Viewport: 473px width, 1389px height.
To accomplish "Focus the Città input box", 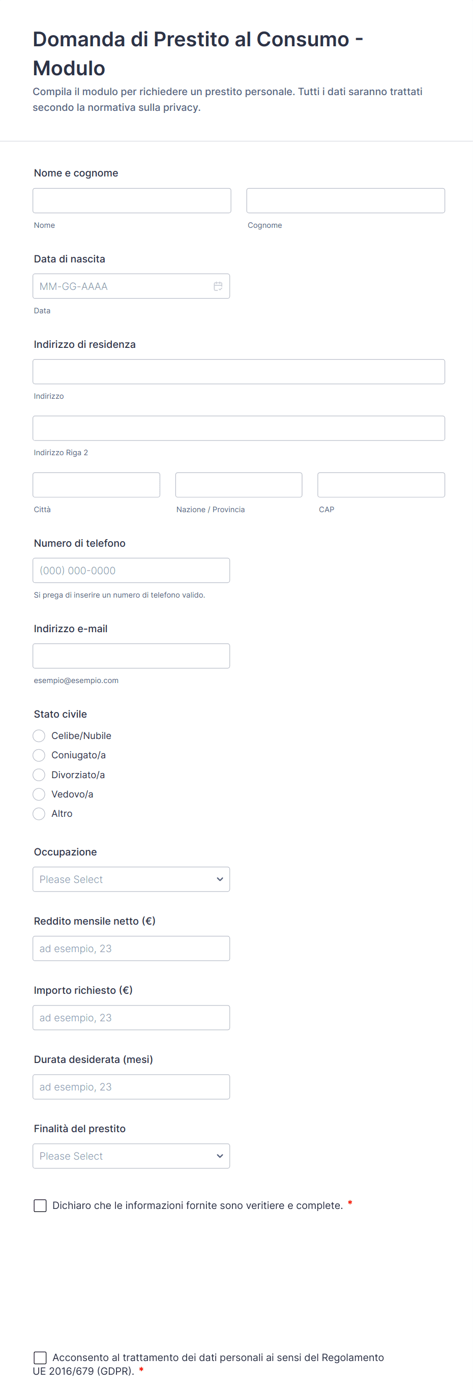I will click(96, 485).
